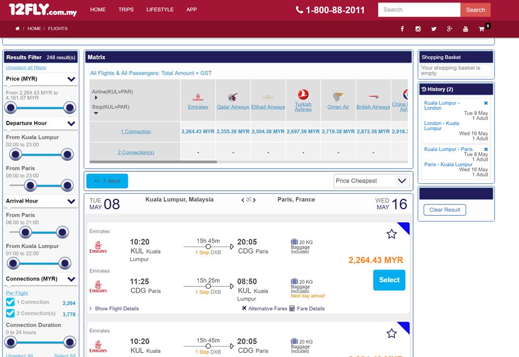Click the next date arrow beside plane
519x357 pixels.
point(254,200)
